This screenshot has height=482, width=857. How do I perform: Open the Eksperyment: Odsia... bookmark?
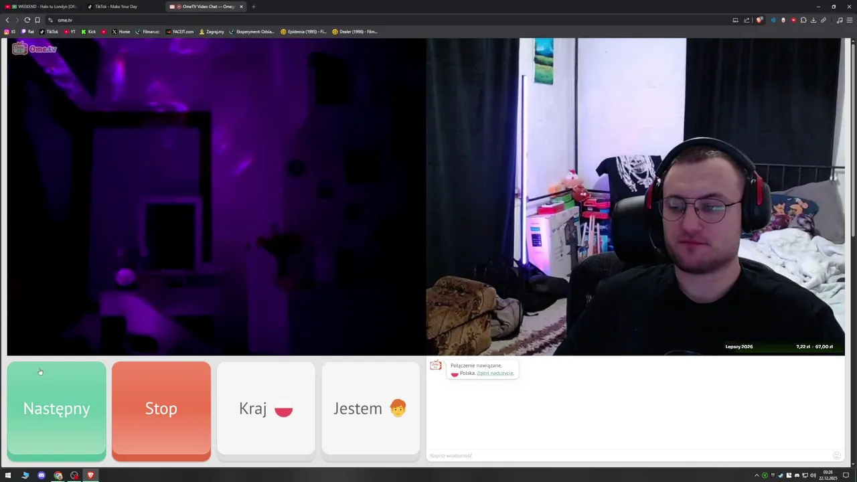point(252,31)
